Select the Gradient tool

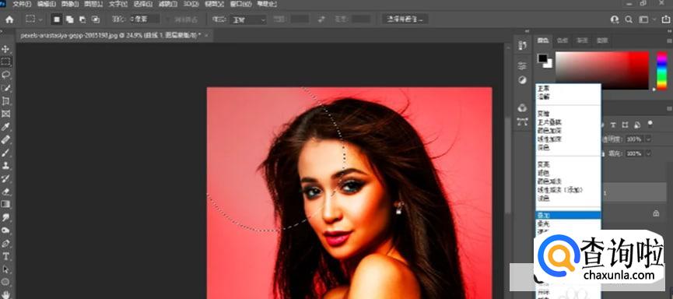point(5,204)
